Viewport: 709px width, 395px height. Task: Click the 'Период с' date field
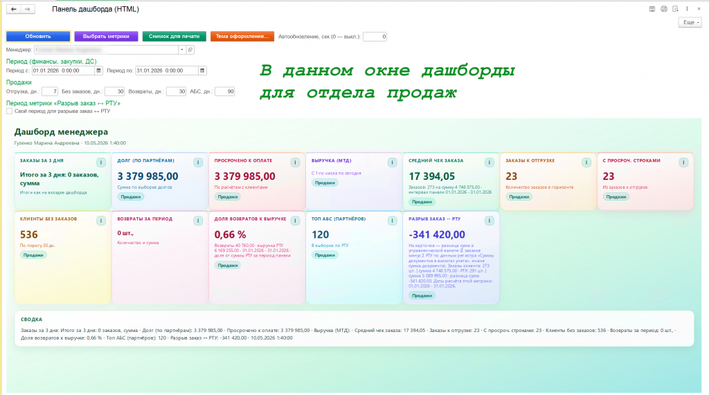point(63,71)
